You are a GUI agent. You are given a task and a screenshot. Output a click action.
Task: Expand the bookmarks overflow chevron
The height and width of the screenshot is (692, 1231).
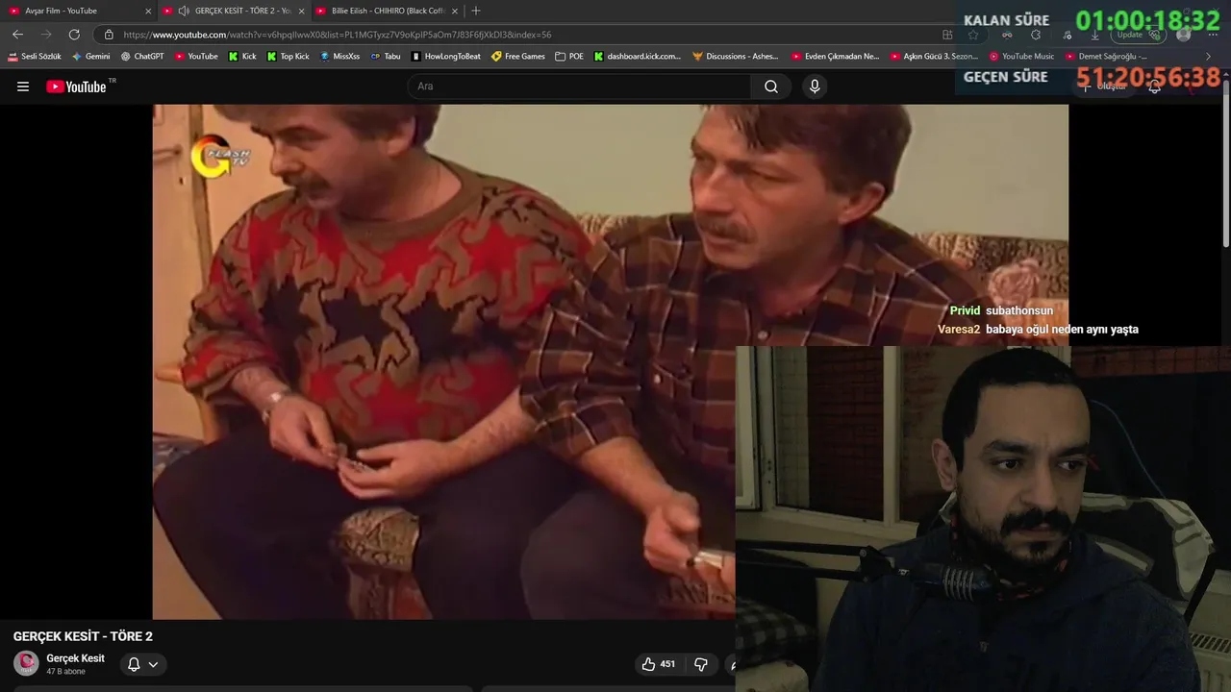click(x=1209, y=56)
